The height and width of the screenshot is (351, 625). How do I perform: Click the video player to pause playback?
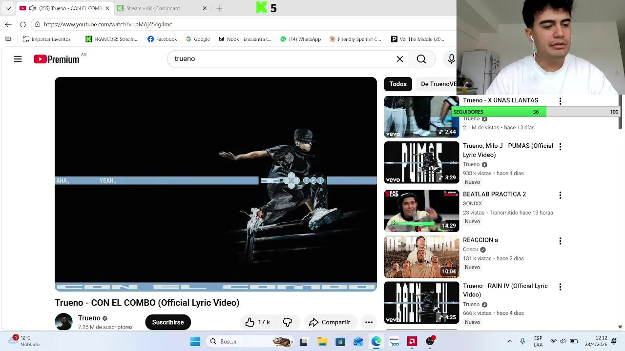tap(216, 184)
